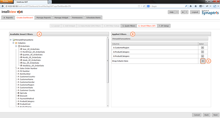Click the Firefox home icon
The image size is (220, 118).
[196, 6]
